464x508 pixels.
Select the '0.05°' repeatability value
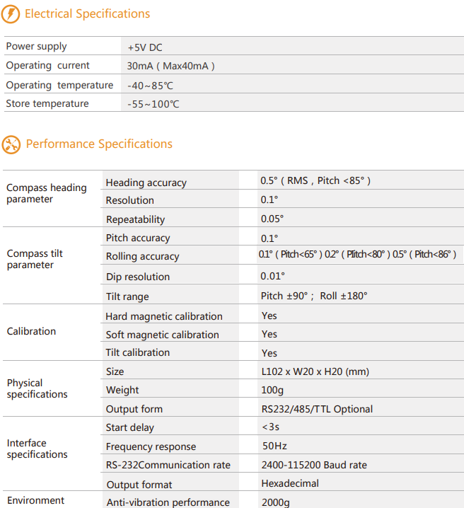tap(272, 219)
